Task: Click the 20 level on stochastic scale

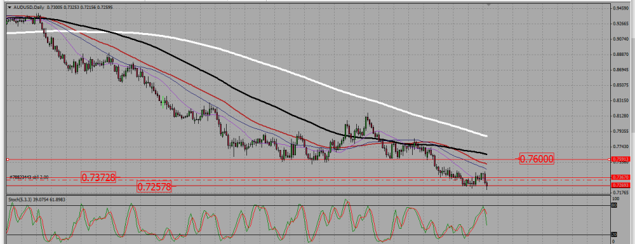Action: (x=614, y=235)
